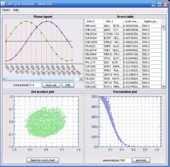Click the SNF8 GLUC... cell
170x167 pixels.
pyautogui.click(x=113, y=46)
